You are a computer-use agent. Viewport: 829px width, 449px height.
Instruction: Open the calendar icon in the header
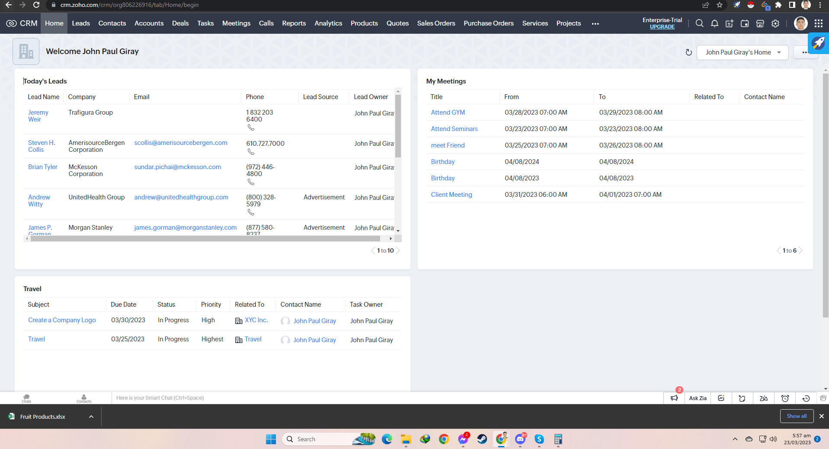[745, 23]
